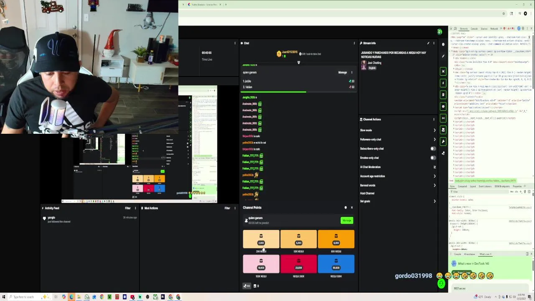Image resolution: width=535 pixels, height=301 pixels.
Task: Click the English language tag
Action: pos(372,68)
